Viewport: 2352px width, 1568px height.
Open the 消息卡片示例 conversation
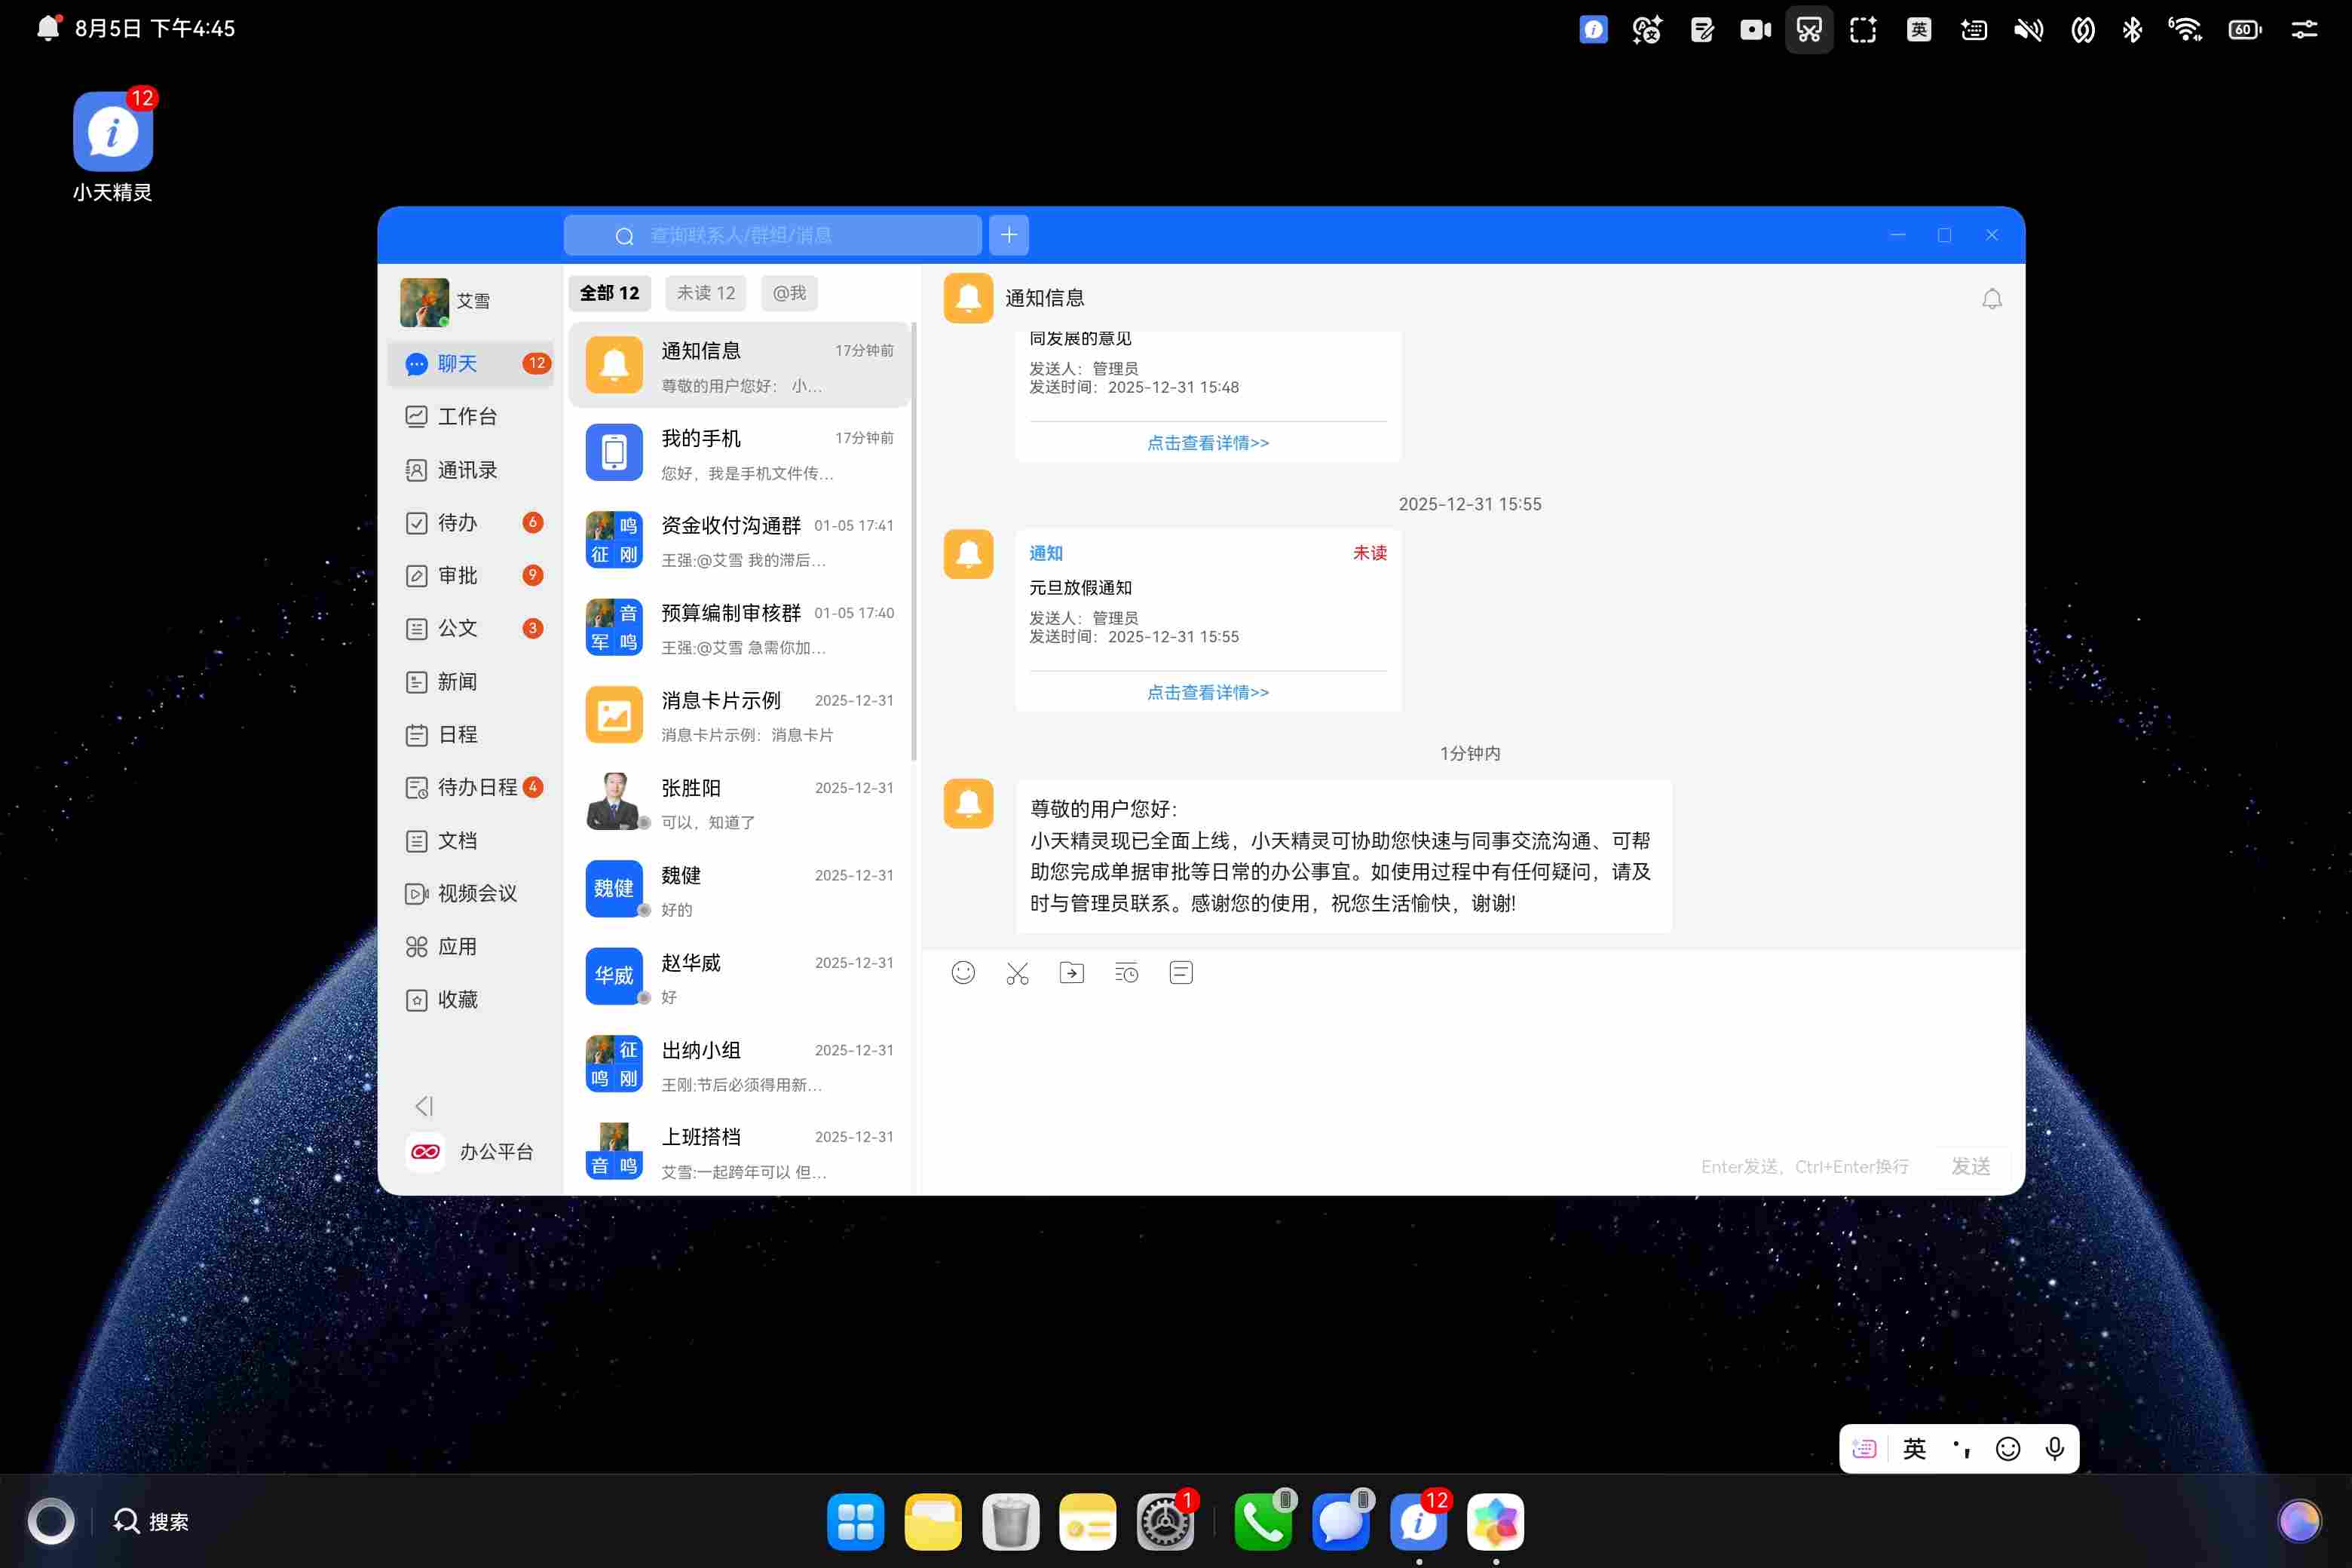[x=739, y=715]
